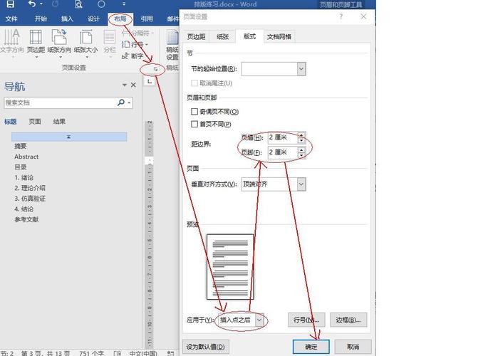Select 摘要 heading in navigation
Viewport: 493px width, 356px height.
(x=21, y=146)
